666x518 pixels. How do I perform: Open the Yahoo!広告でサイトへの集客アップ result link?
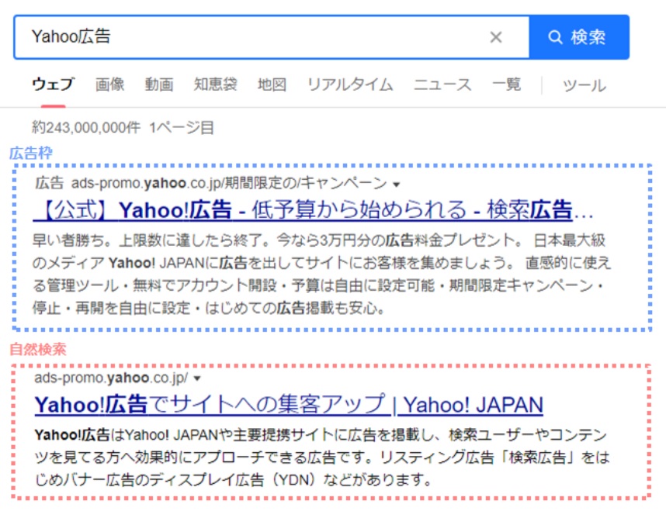(x=289, y=404)
